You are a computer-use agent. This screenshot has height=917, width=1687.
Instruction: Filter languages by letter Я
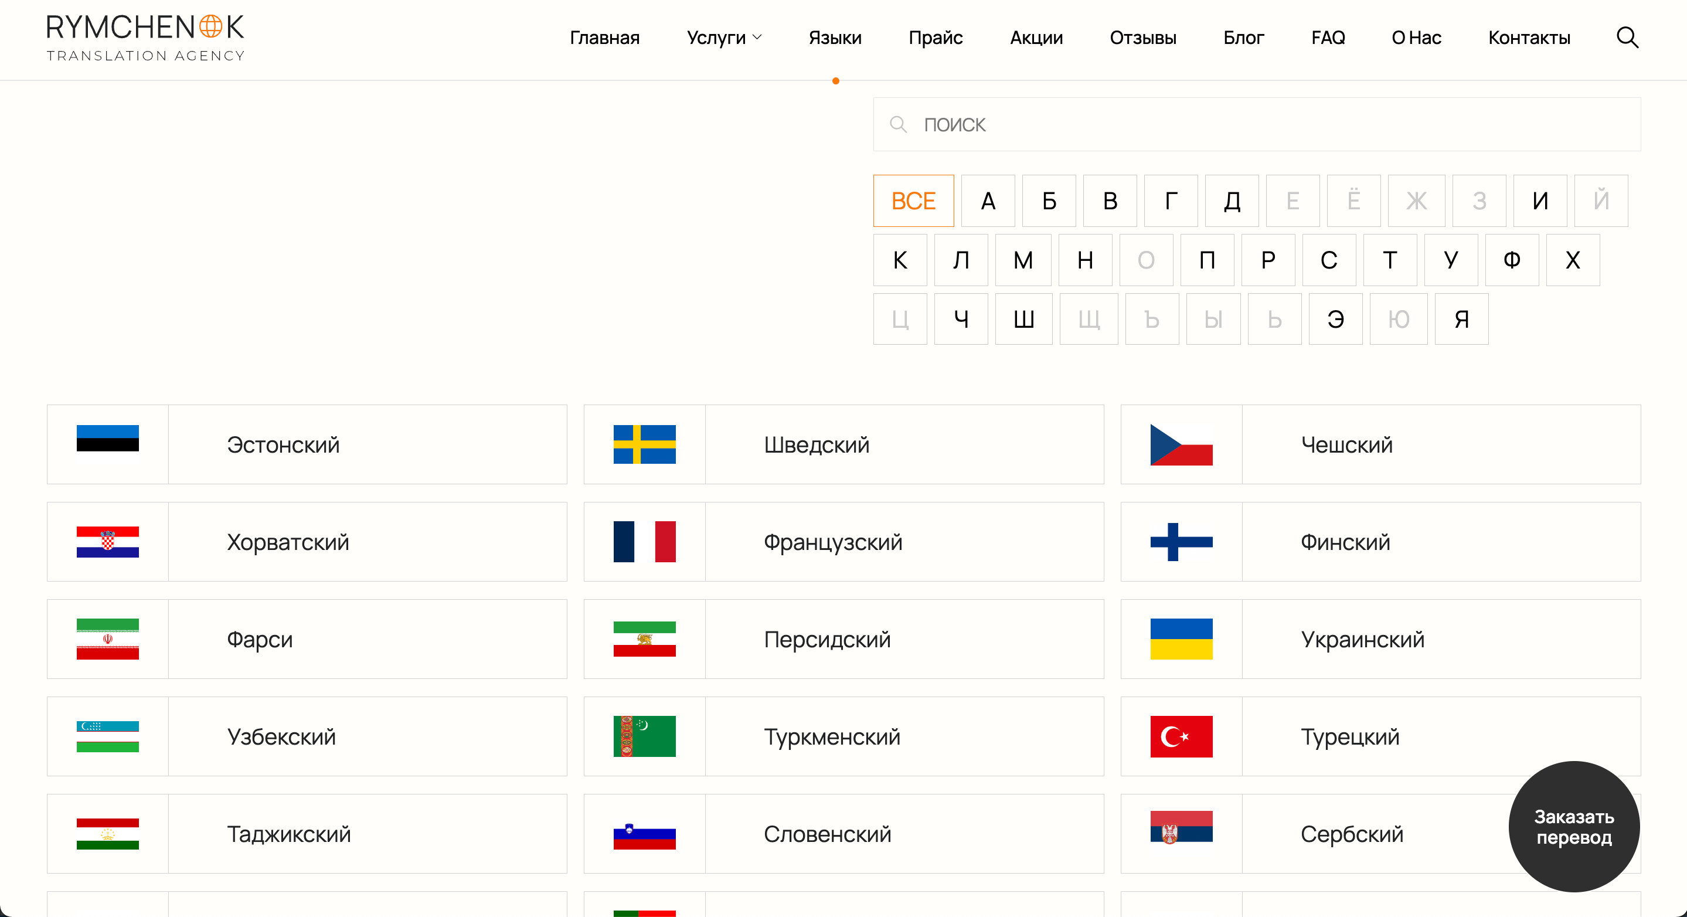tap(1461, 319)
